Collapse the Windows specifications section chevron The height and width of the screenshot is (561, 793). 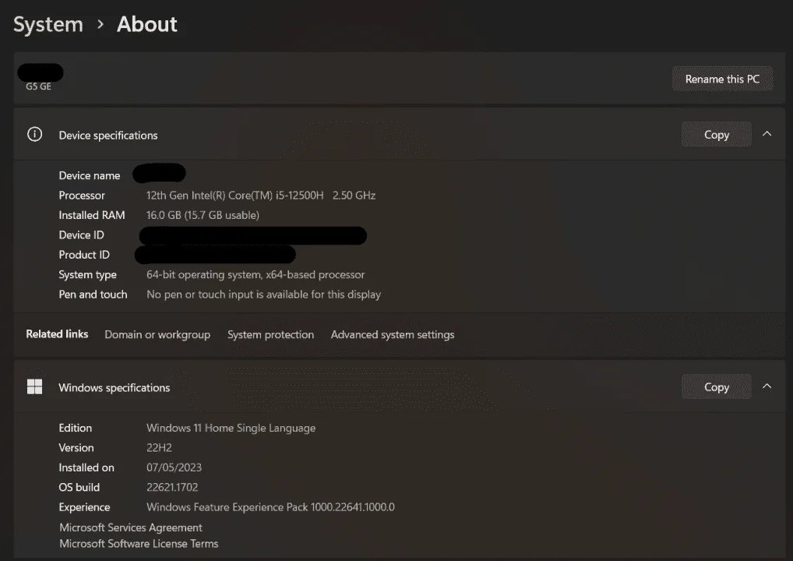(767, 386)
